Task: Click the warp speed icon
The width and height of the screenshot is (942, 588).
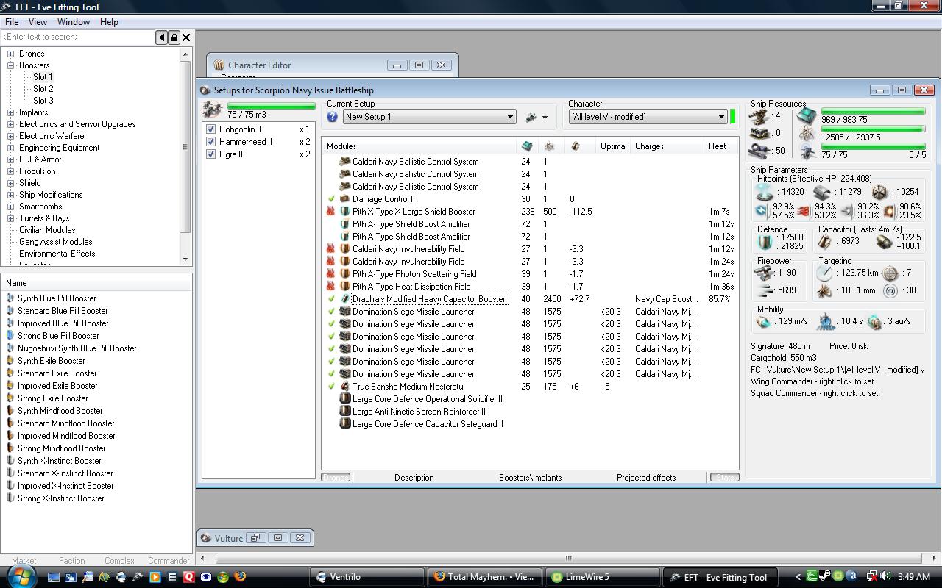Action: point(875,322)
